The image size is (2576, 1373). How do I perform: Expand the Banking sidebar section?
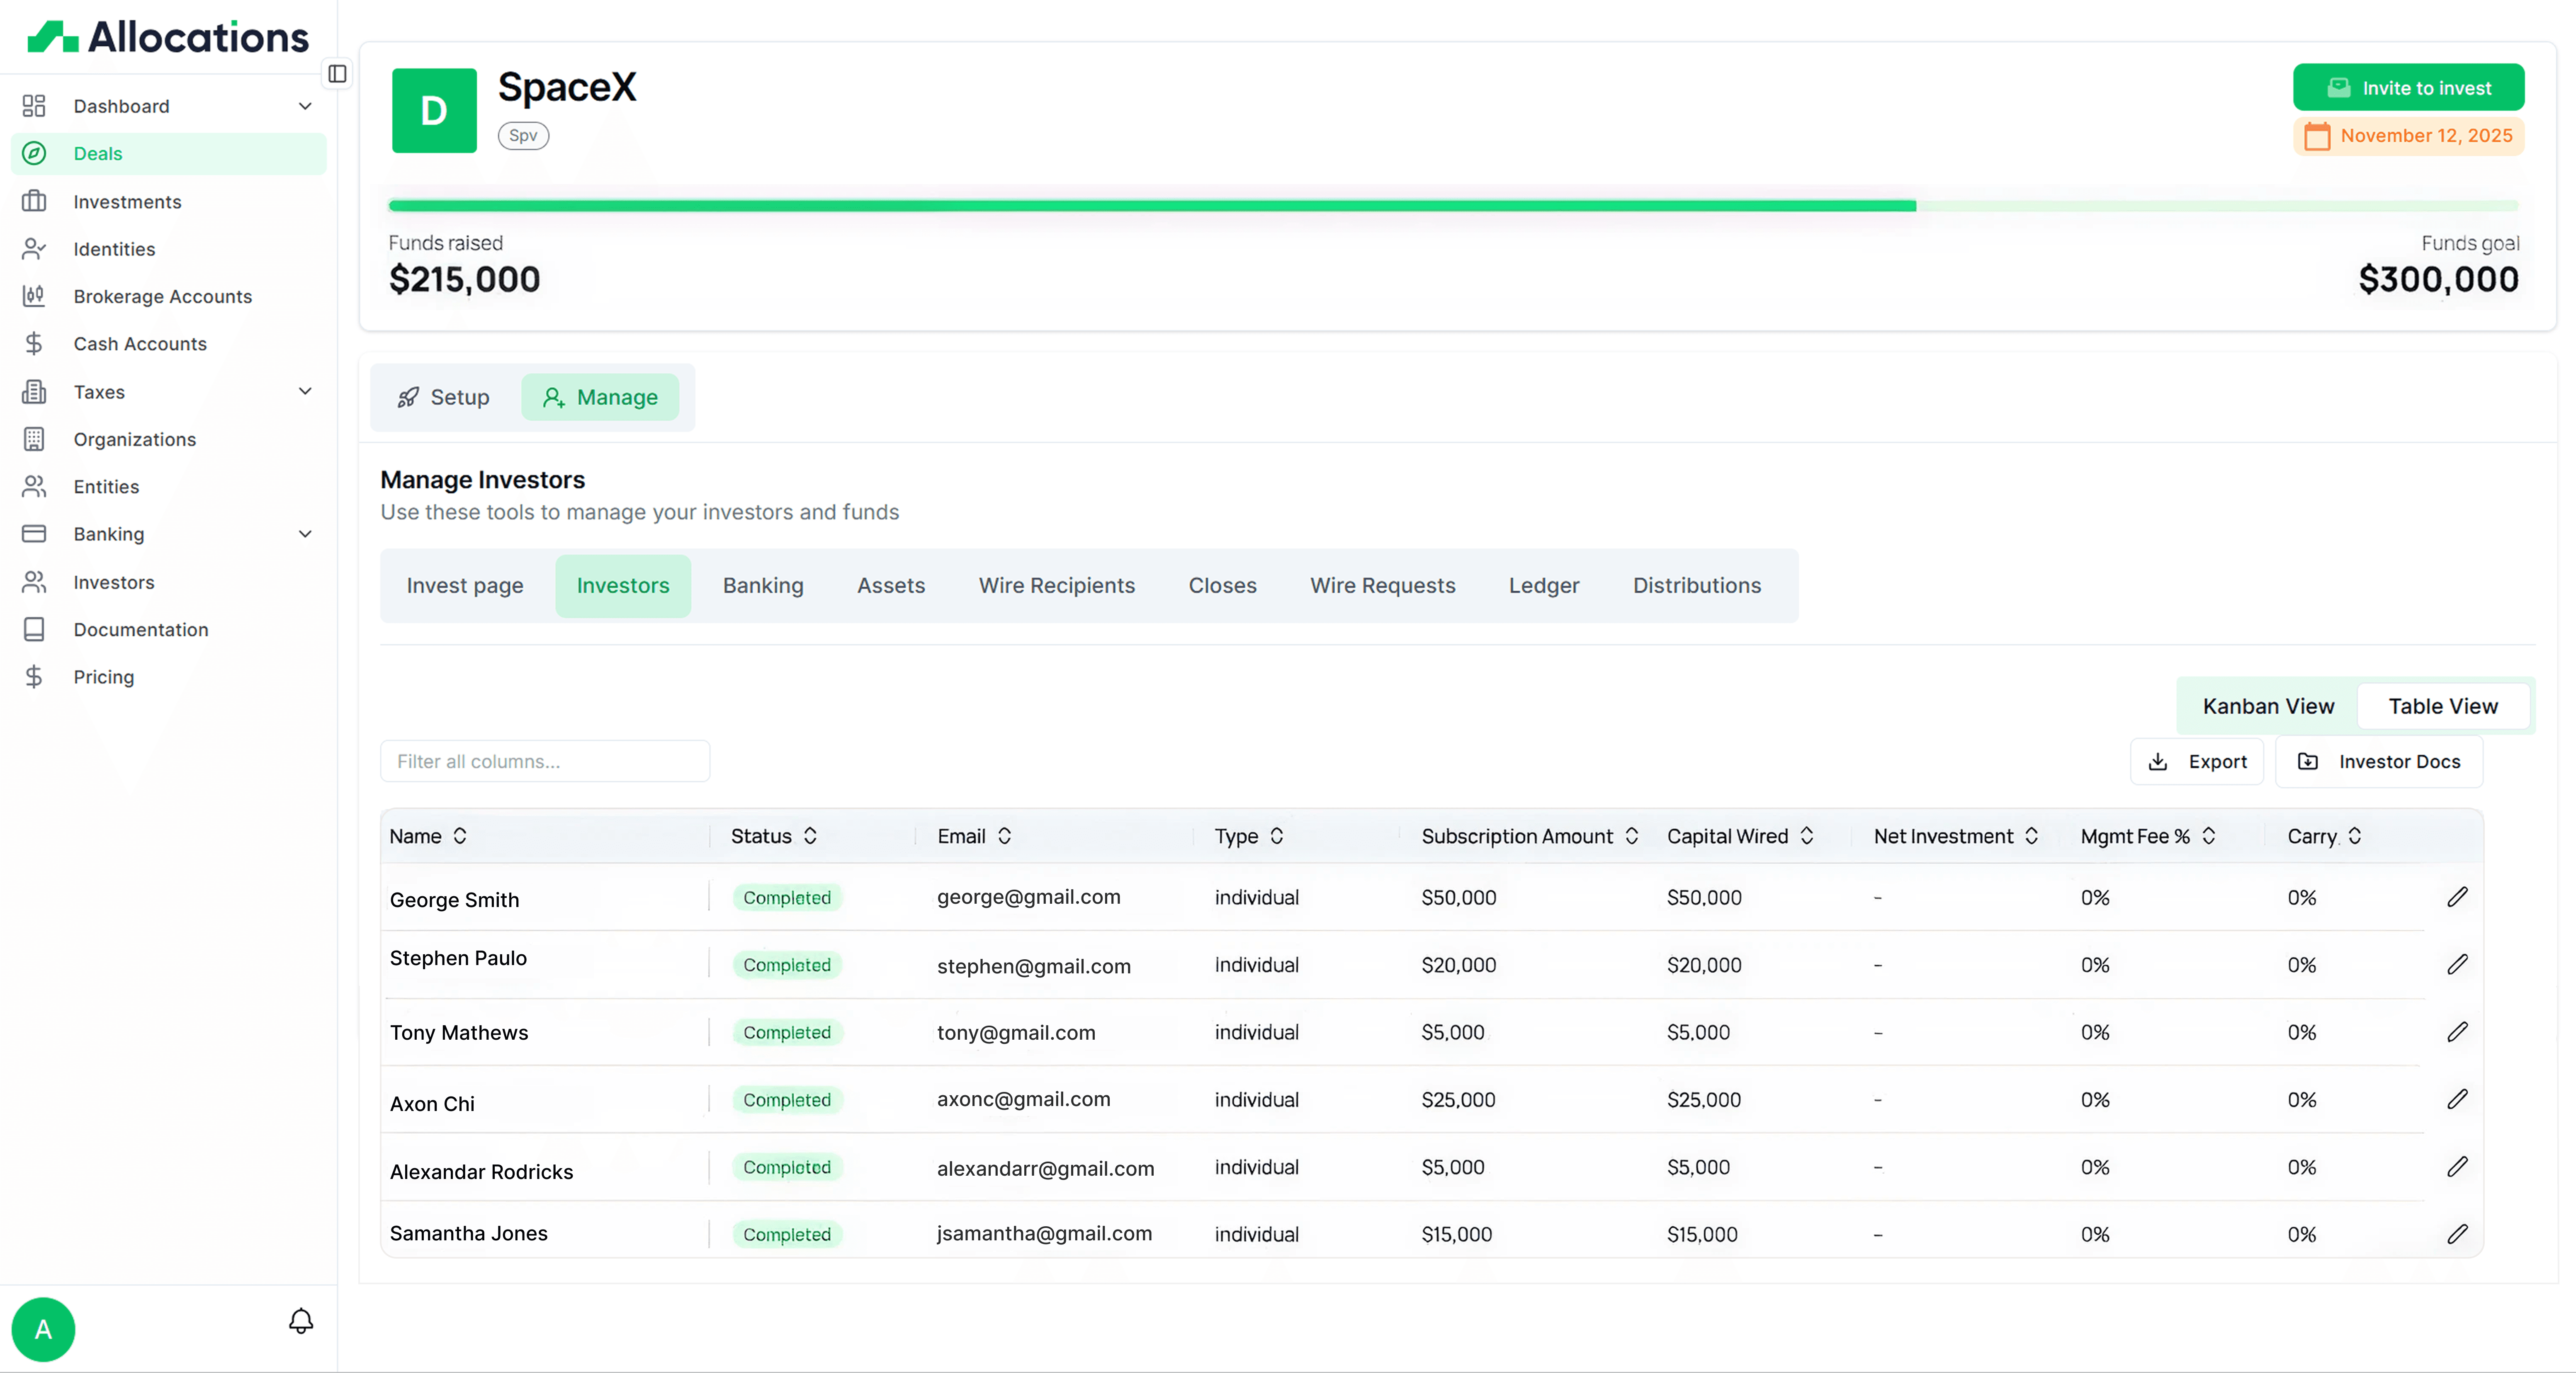click(306, 534)
